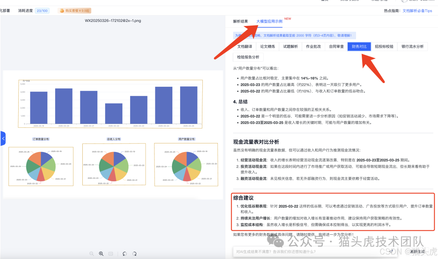Viewport: 438px width, 259px height.
Task: Click the 投资活动现金流 list item
Action: (x=333, y=169)
